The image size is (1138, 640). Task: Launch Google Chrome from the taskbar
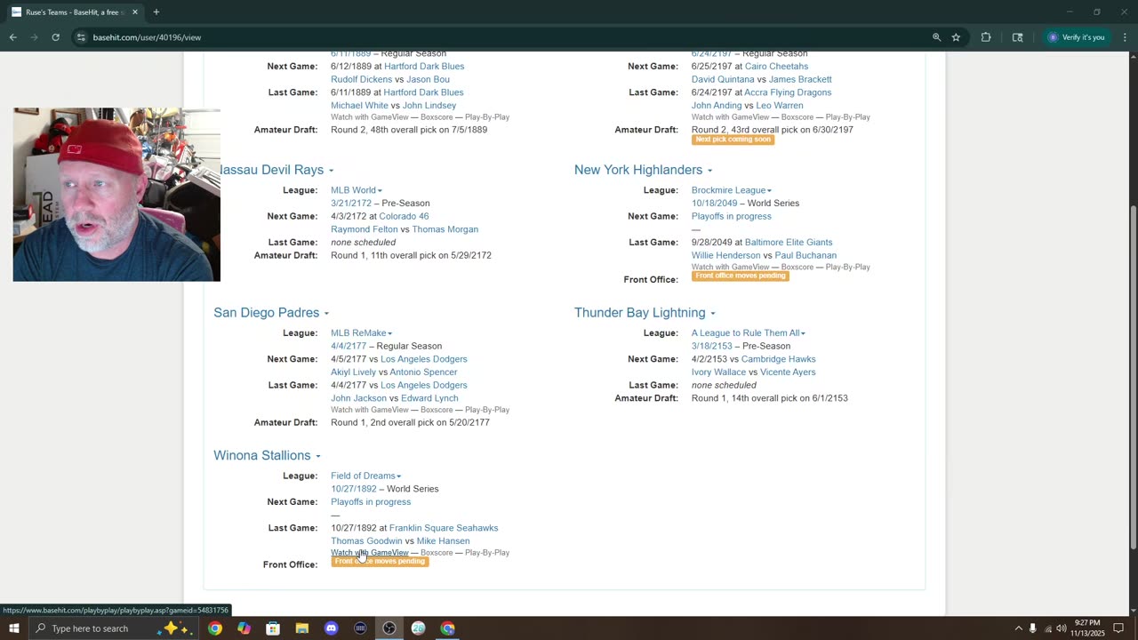pos(215,628)
